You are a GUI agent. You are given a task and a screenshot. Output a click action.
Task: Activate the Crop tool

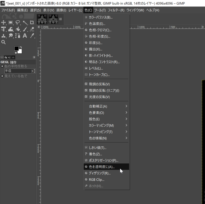pyautogui.click(x=32, y=22)
